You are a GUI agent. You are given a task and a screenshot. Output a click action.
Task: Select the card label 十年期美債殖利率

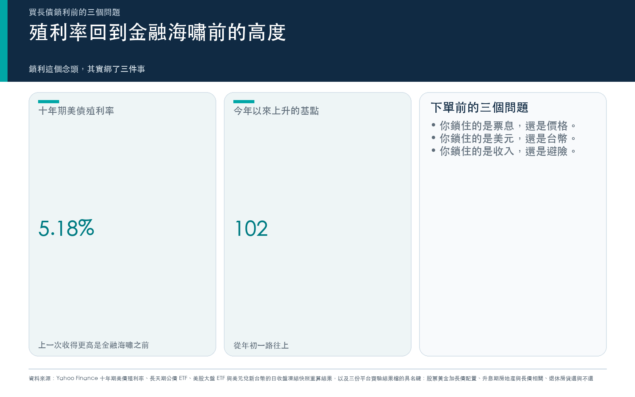point(76,111)
